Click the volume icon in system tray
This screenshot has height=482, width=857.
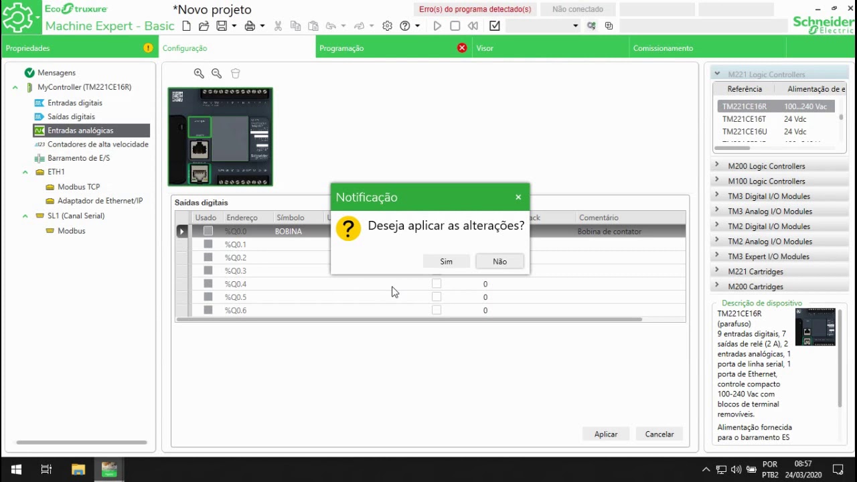click(736, 469)
